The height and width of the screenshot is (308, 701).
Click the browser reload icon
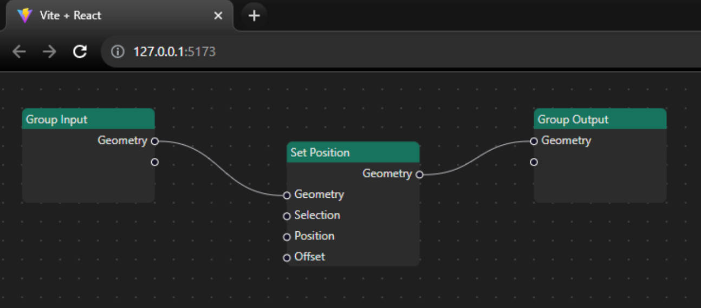point(80,52)
